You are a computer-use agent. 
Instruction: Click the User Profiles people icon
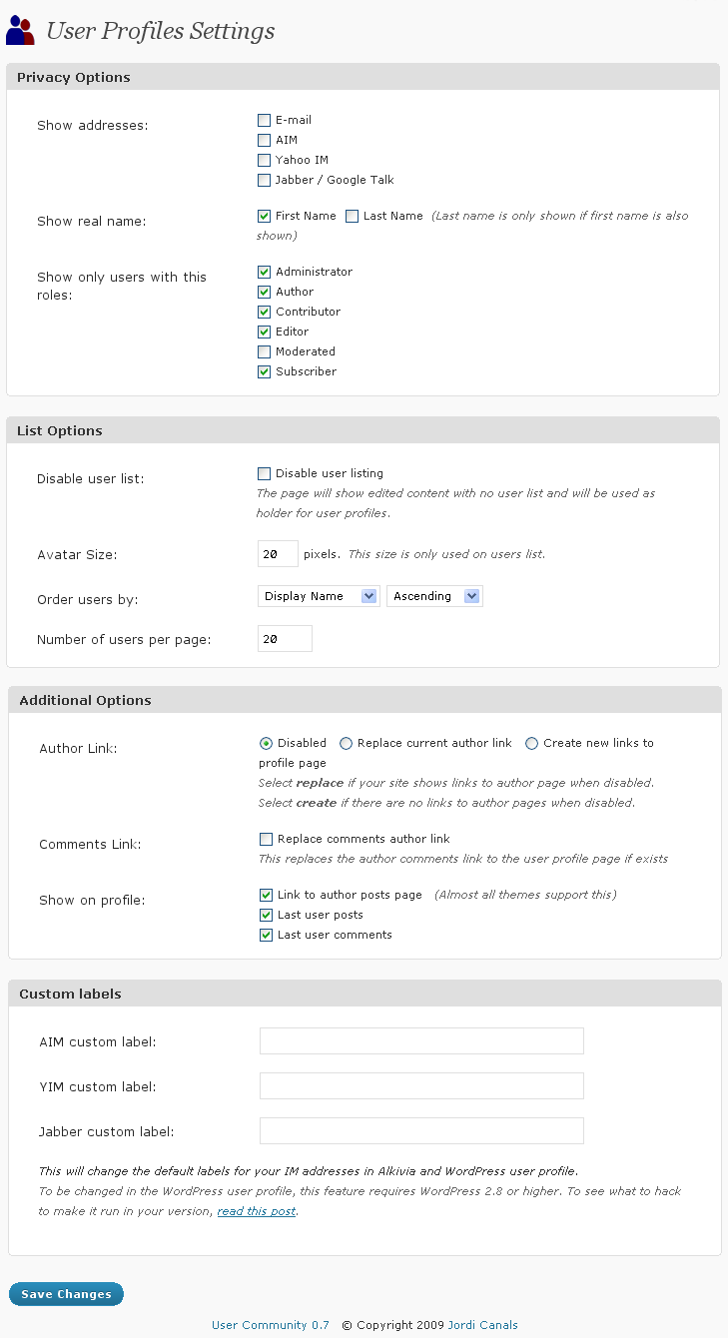pos(20,31)
